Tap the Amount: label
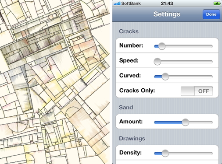Image resolution: width=222 pixels, height=164 pixels. point(131,122)
